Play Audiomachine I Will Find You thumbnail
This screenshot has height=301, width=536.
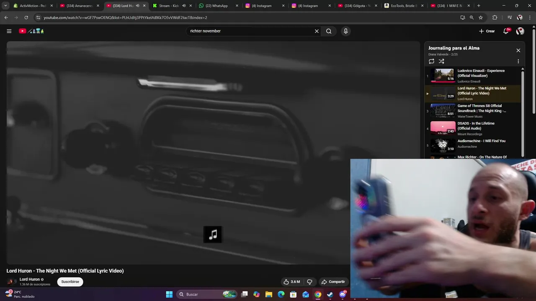443,146
